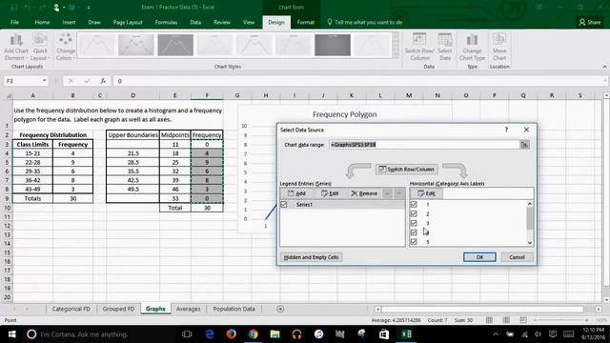This screenshot has width=610, height=343.
Task: Open the Formulas ribbon tab
Action: click(166, 22)
